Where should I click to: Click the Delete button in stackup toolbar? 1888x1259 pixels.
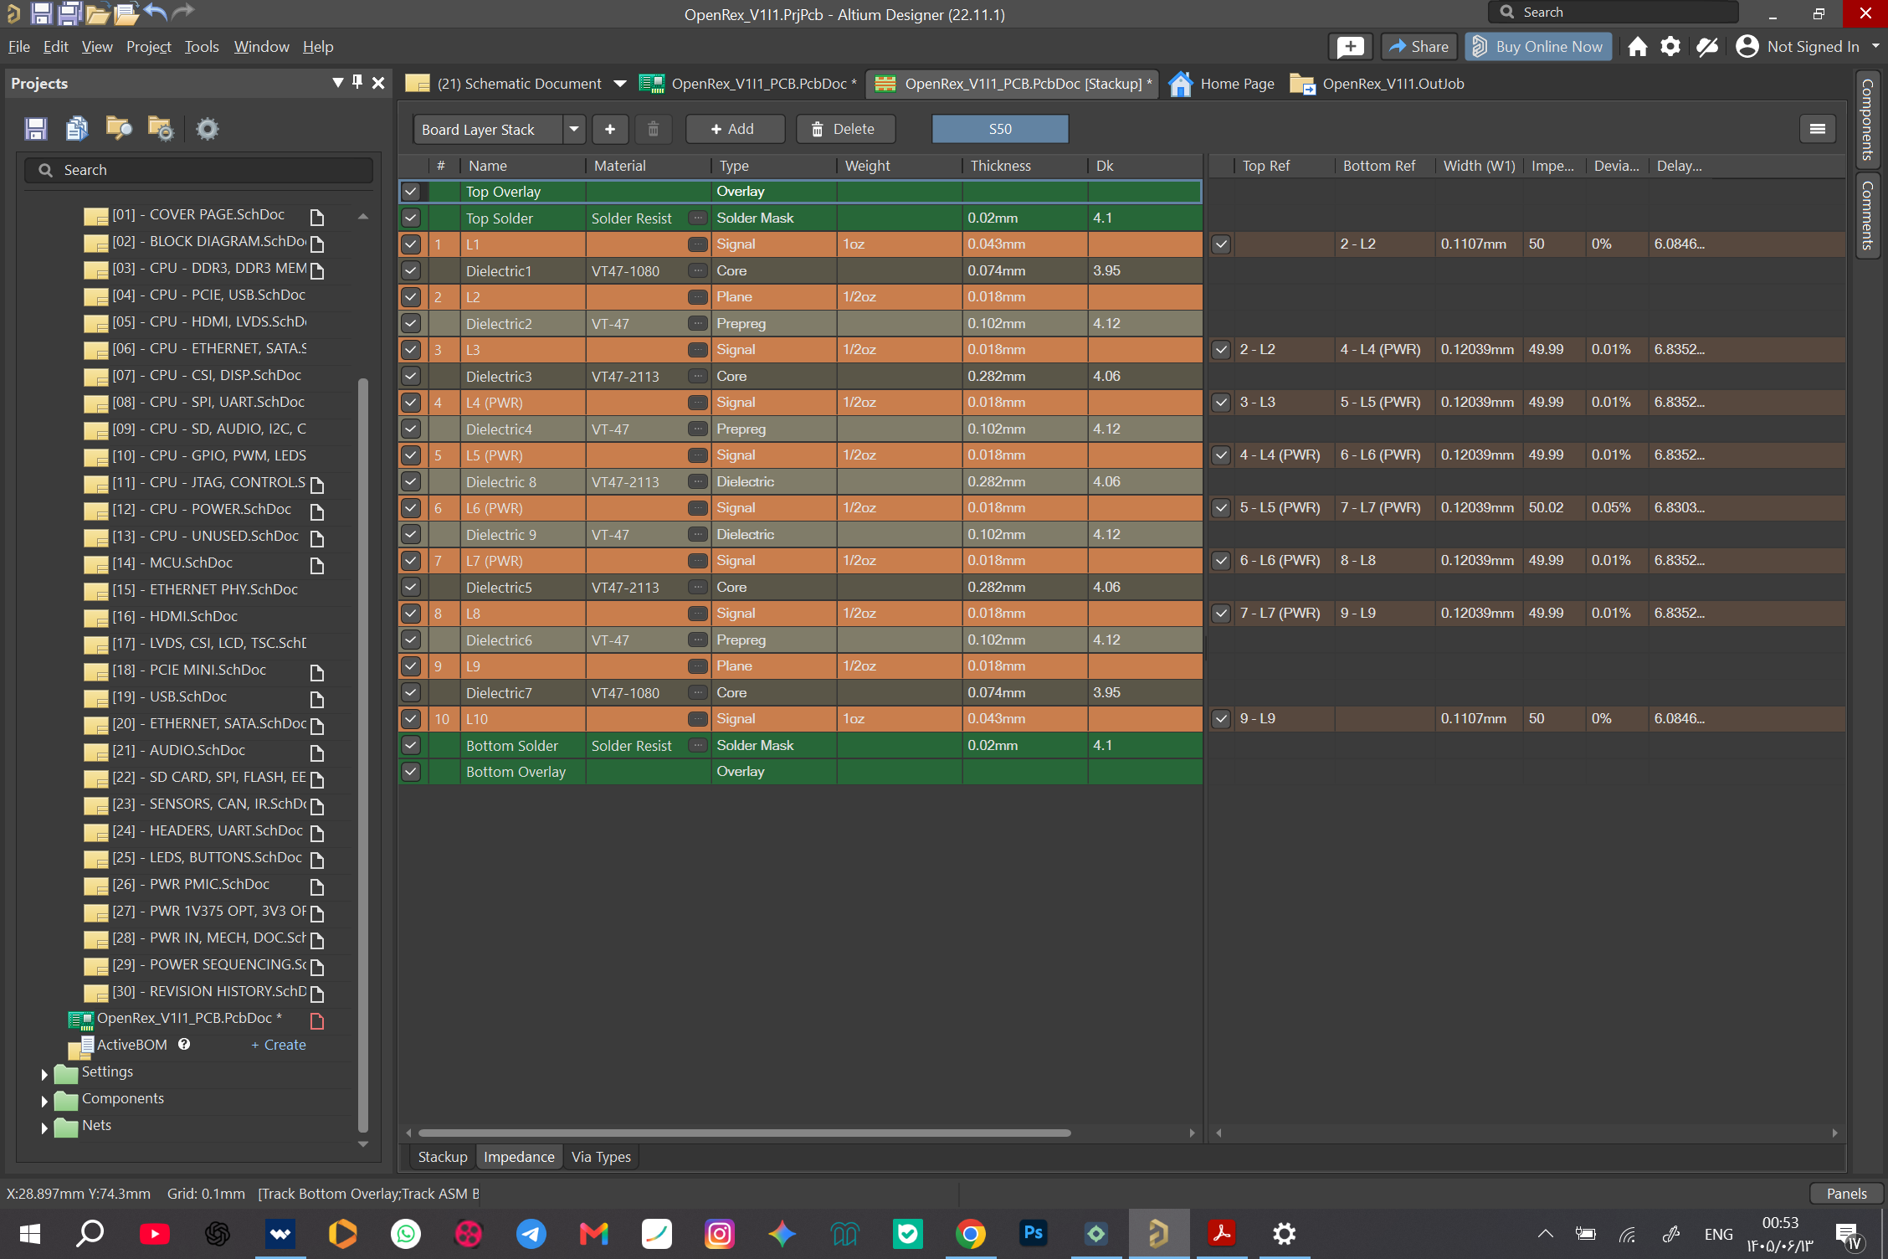tap(845, 129)
